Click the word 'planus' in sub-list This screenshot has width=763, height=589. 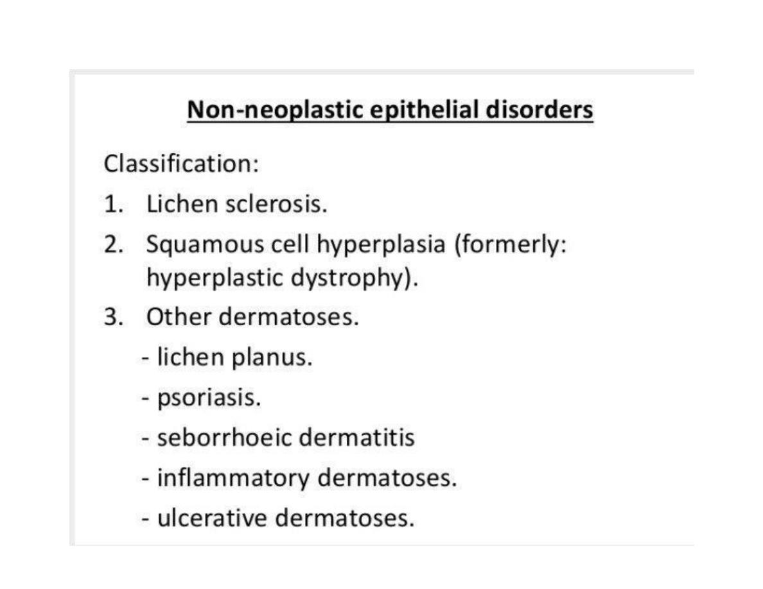click(x=272, y=359)
